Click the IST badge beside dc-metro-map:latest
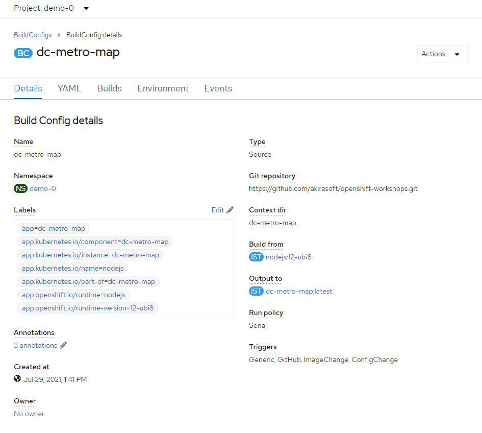 click(x=256, y=291)
